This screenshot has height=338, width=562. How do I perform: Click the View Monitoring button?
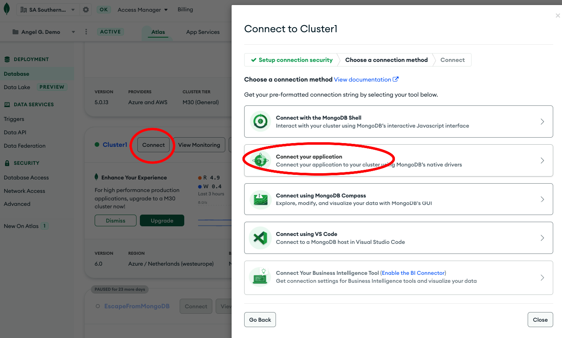pos(199,145)
